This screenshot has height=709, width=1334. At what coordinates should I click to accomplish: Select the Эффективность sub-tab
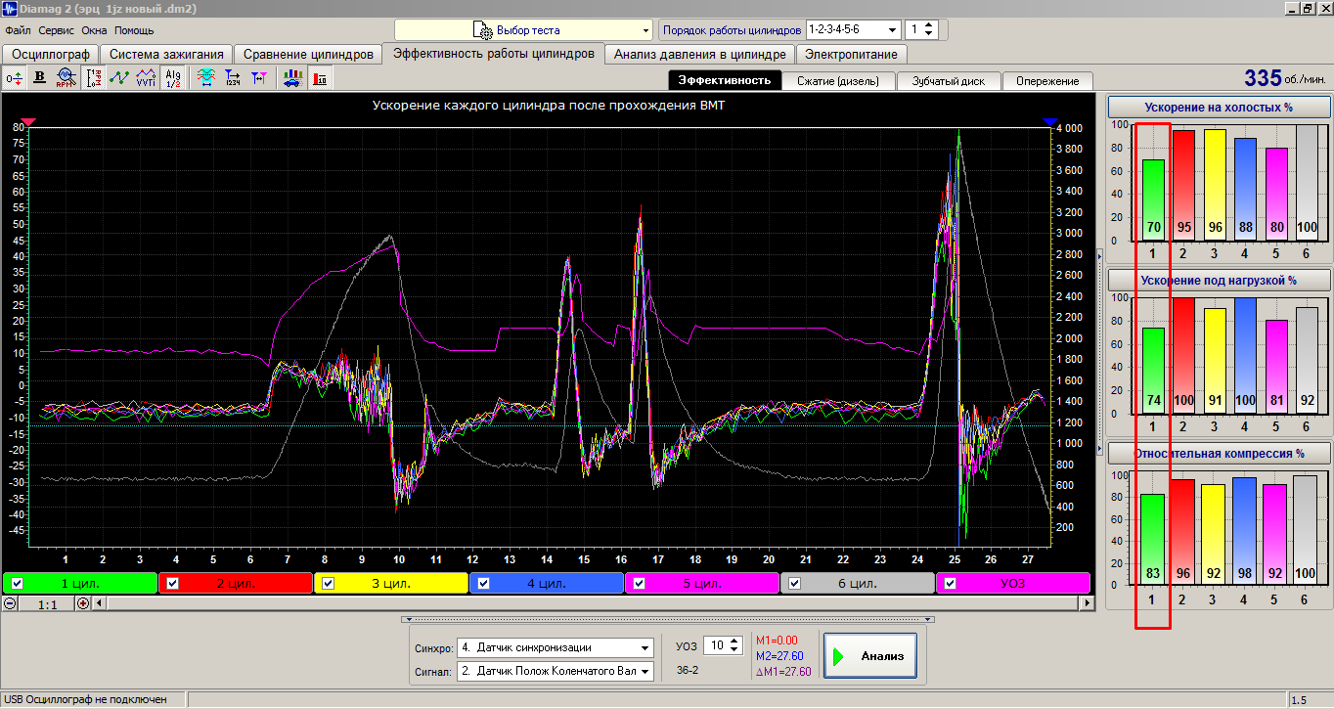coord(726,81)
